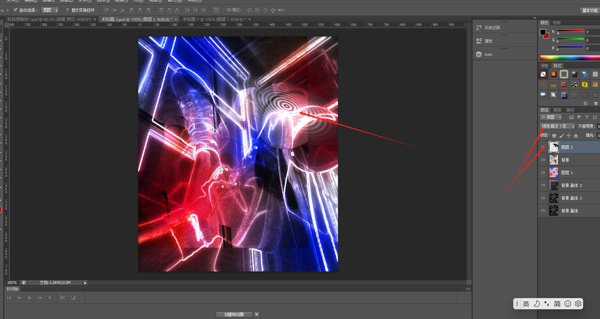The height and width of the screenshot is (319, 600).
Task: Select the 3D rotate mode icon
Action: pos(249,10)
